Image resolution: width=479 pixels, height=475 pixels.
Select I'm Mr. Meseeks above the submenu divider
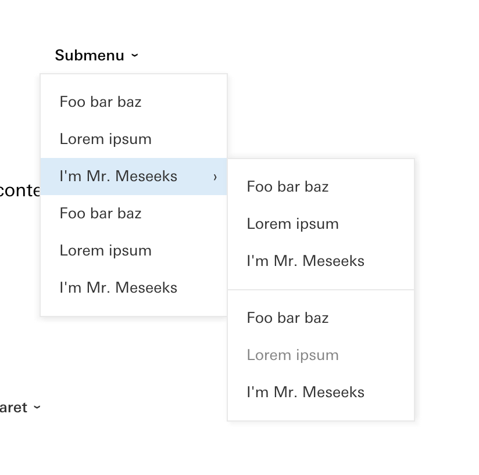coord(306,261)
